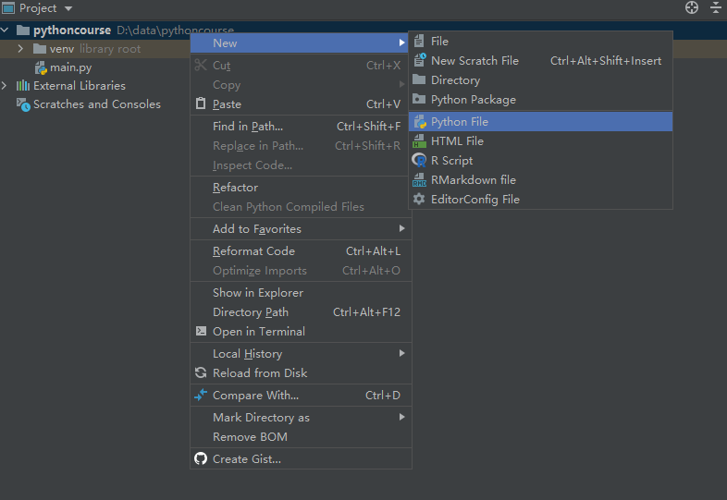Click the RMarkdown file icon
The width and height of the screenshot is (727, 500).
click(419, 180)
